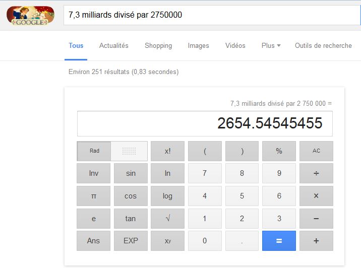Image resolution: width=361 pixels, height=268 pixels.
Task: Click the ln natural log key
Action: [x=167, y=173]
